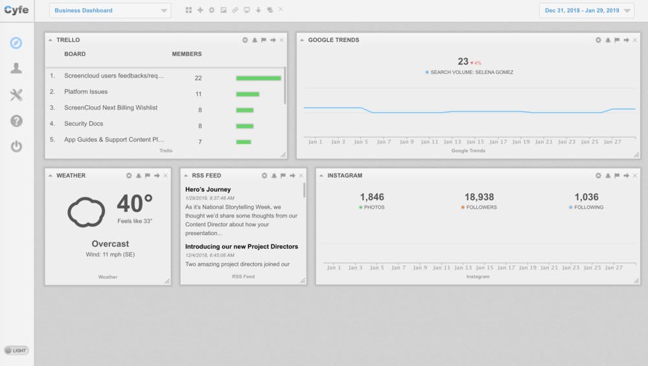Select ScreenCloud Next Billing Wishlist row

(165, 108)
